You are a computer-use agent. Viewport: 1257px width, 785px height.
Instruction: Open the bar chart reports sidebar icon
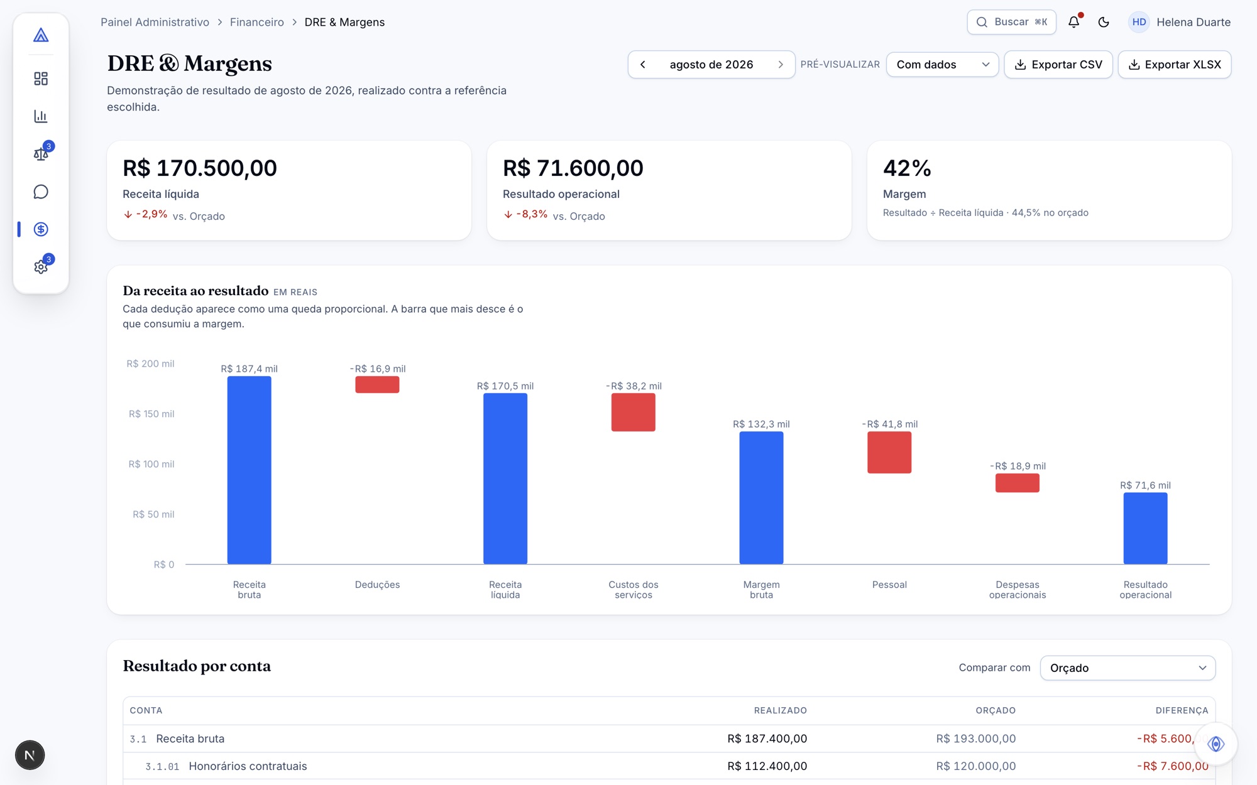(41, 116)
